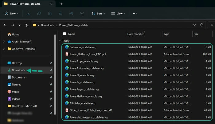Expand OneDrive - Personal tree node
The width and height of the screenshot is (215, 124).
(x=4, y=49)
